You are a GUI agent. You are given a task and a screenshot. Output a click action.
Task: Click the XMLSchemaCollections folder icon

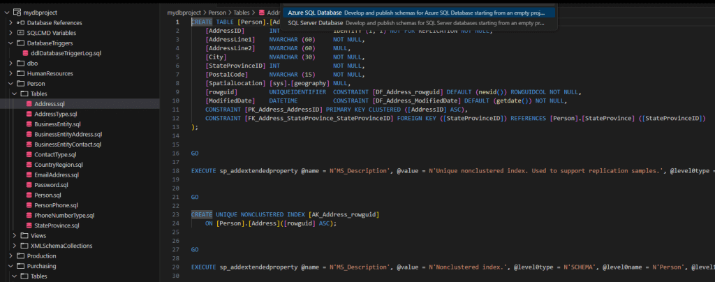(x=24, y=246)
